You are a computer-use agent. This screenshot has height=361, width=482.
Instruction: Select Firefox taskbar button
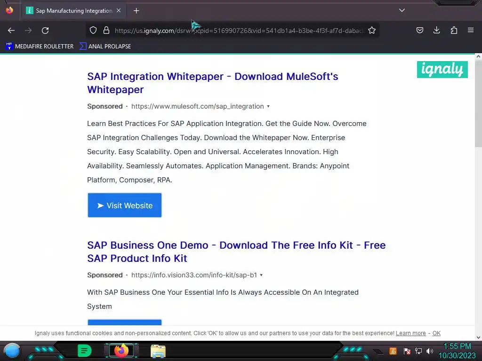(x=121, y=351)
